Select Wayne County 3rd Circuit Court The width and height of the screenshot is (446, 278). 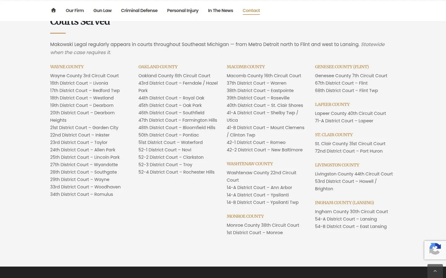point(85,76)
